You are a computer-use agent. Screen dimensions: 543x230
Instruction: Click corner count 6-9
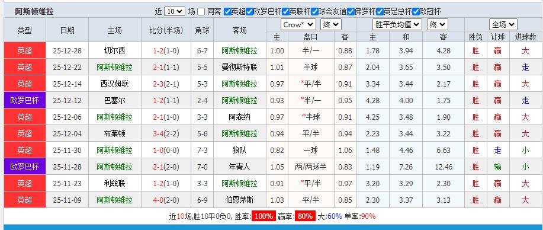(x=203, y=200)
